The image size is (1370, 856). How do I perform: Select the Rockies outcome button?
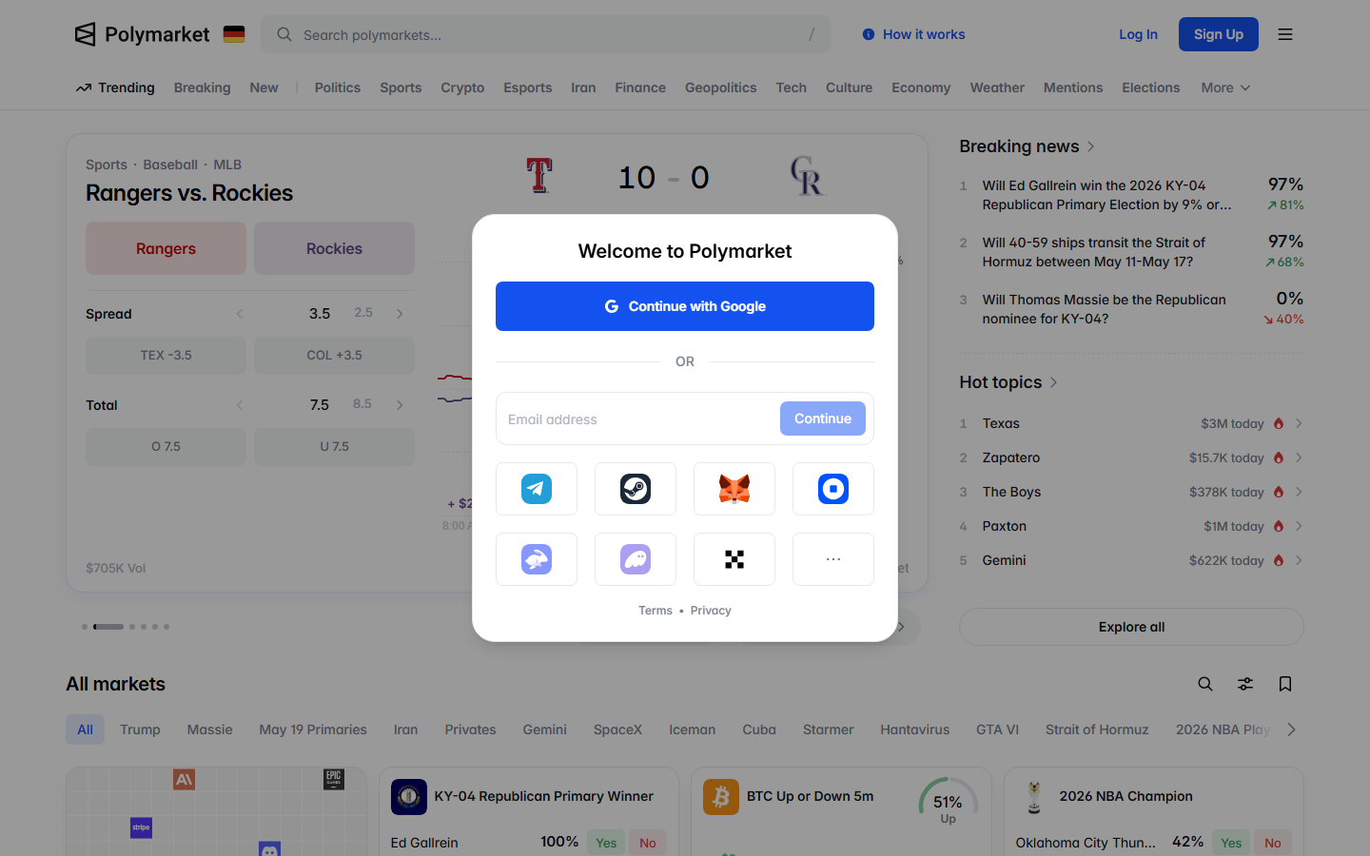pyautogui.click(x=334, y=248)
